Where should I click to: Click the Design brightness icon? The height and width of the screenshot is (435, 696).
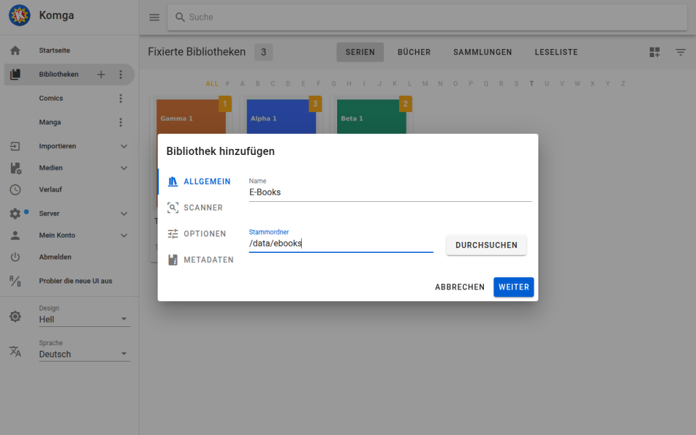[15, 317]
